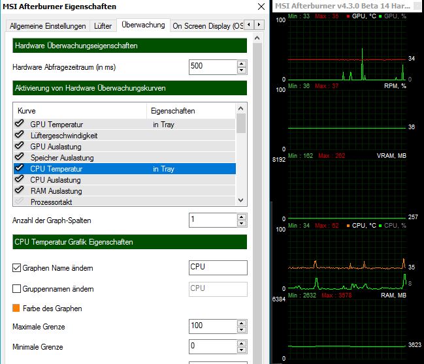Open the On Screen Display tab
Viewport: 424px width, 364px height.
pyautogui.click(x=207, y=26)
